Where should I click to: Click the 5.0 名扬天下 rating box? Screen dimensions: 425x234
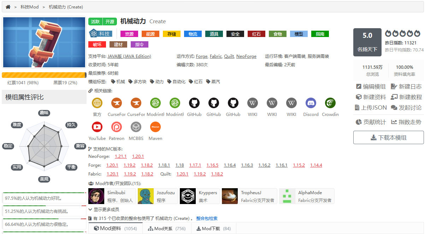[x=367, y=42]
